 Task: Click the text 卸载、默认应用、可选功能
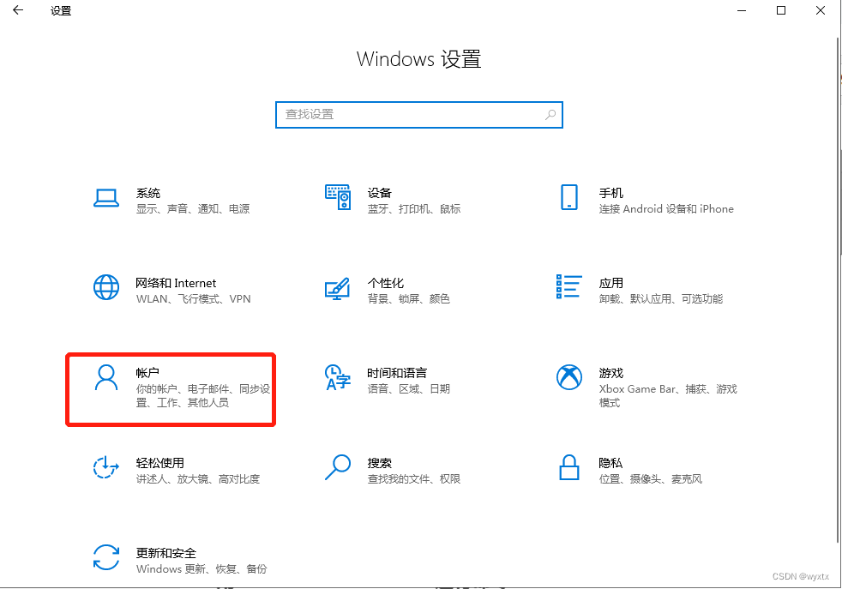point(661,299)
